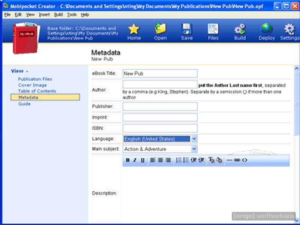Image resolution: width=300 pixels, height=225 pixels.
Task: Open the Tools menu
Action: point(72,15)
